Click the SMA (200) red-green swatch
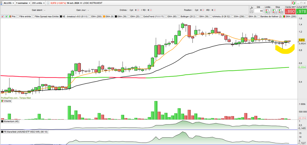 284,16
